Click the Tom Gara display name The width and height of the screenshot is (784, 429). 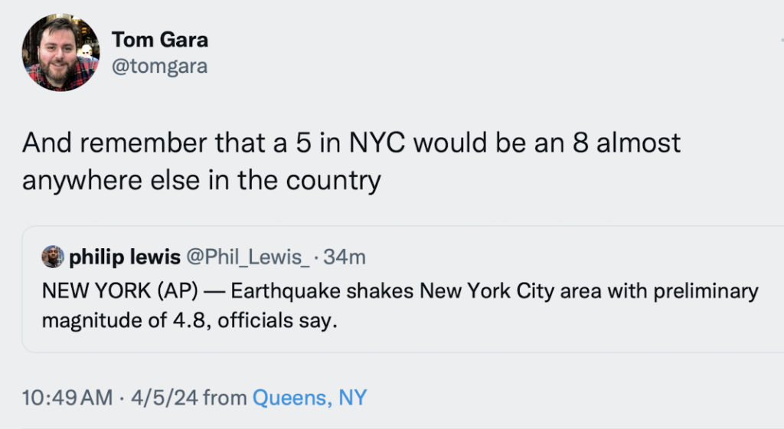160,39
